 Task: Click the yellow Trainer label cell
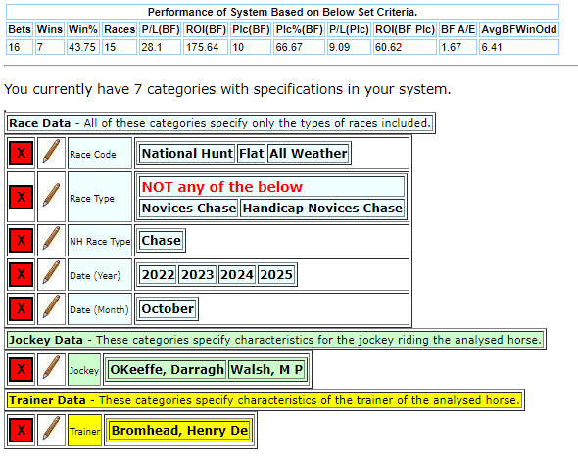[84, 430]
